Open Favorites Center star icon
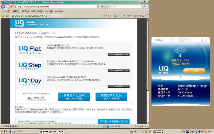This screenshot has height=134, width=214. (3, 16)
